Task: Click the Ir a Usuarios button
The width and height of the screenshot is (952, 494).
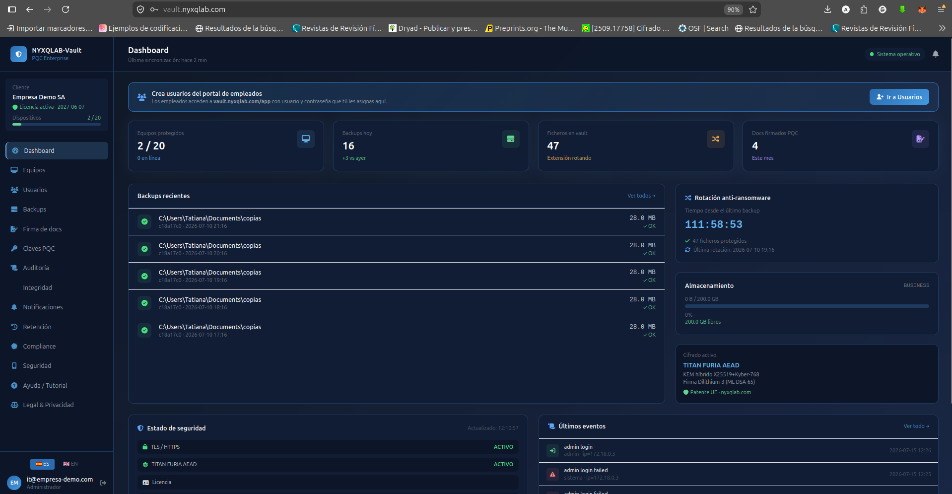Action: click(x=899, y=97)
